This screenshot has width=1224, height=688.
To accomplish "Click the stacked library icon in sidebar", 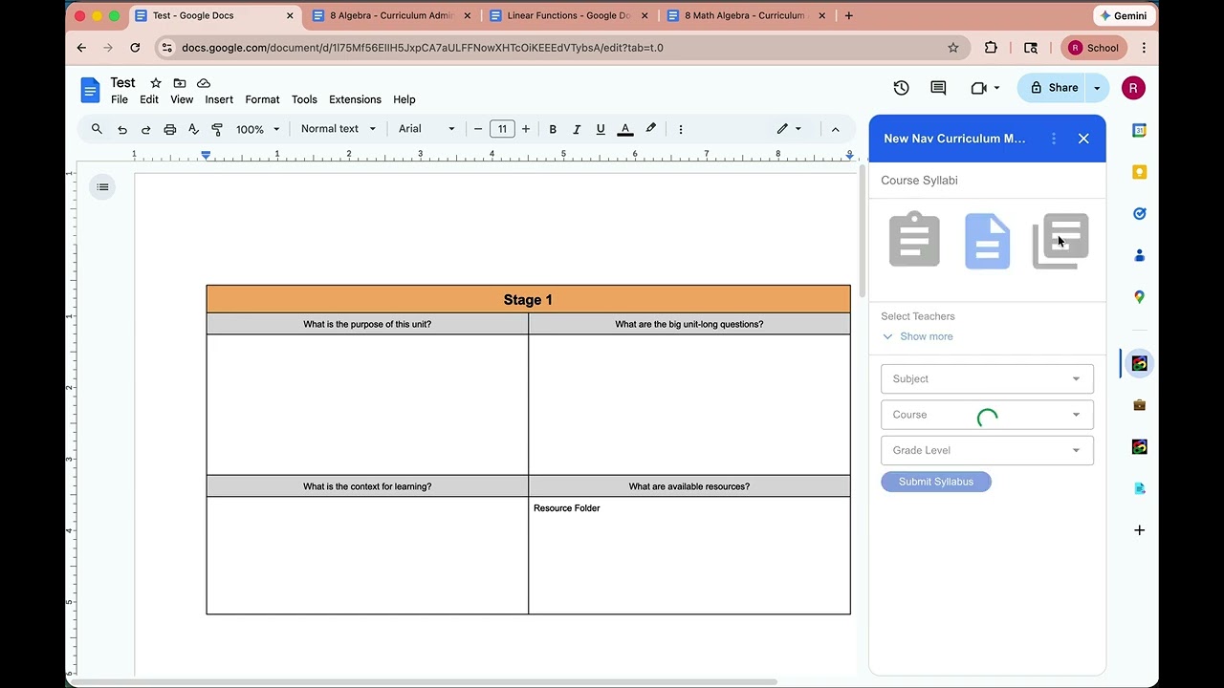I will tap(1060, 241).
